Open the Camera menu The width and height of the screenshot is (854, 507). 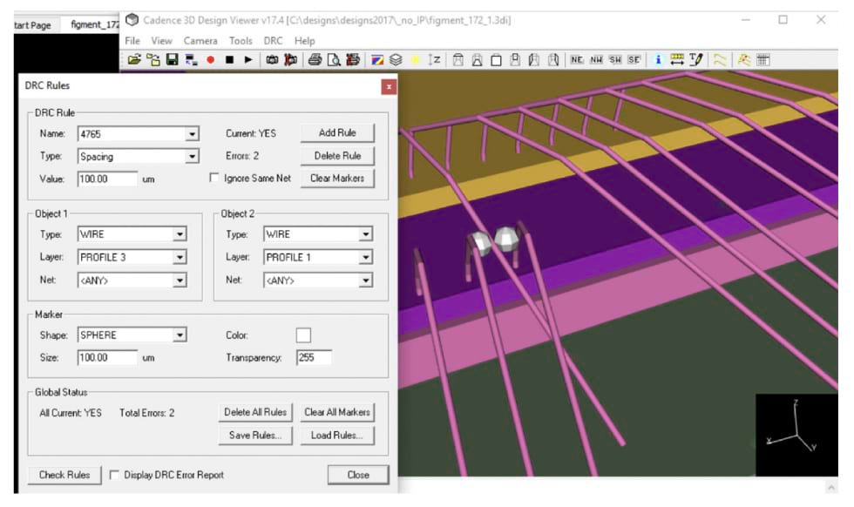[x=200, y=41]
